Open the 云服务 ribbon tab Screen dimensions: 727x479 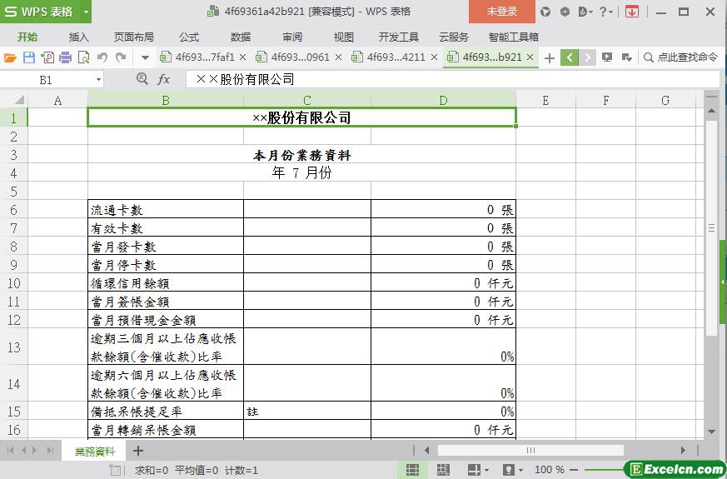454,37
